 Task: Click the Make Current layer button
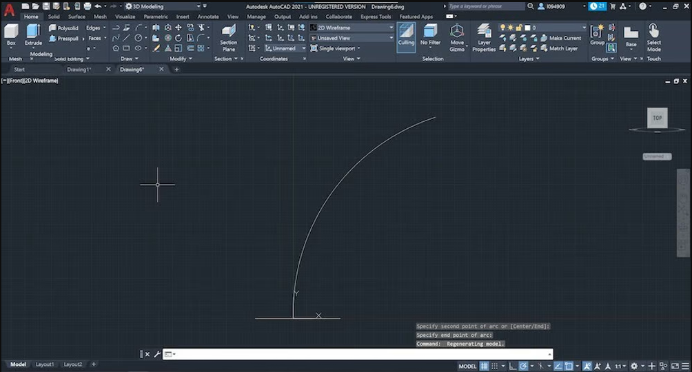(x=560, y=38)
